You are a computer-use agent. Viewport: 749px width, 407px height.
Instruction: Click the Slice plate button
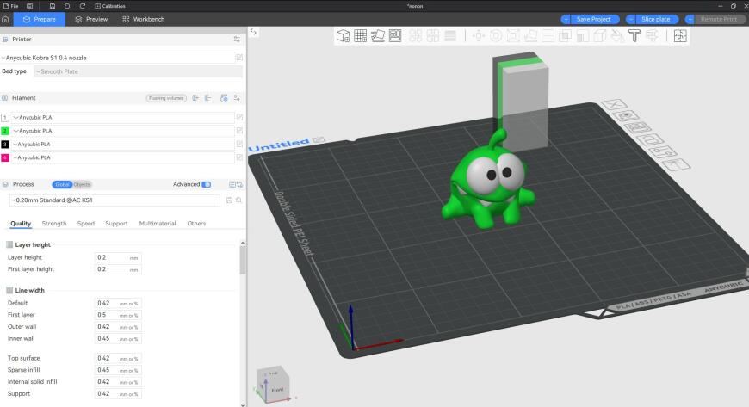657,19
